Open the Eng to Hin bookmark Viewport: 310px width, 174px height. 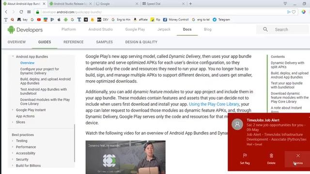pos(121,19)
